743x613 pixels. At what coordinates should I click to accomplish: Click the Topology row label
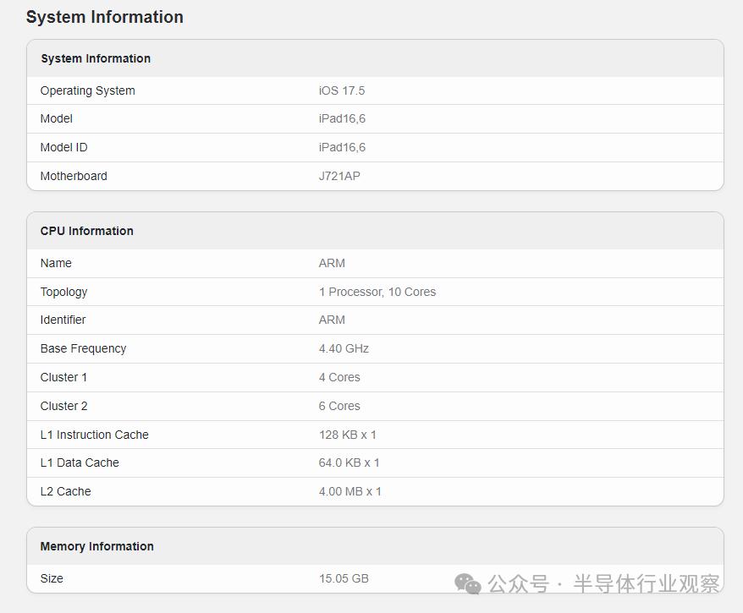[64, 292]
